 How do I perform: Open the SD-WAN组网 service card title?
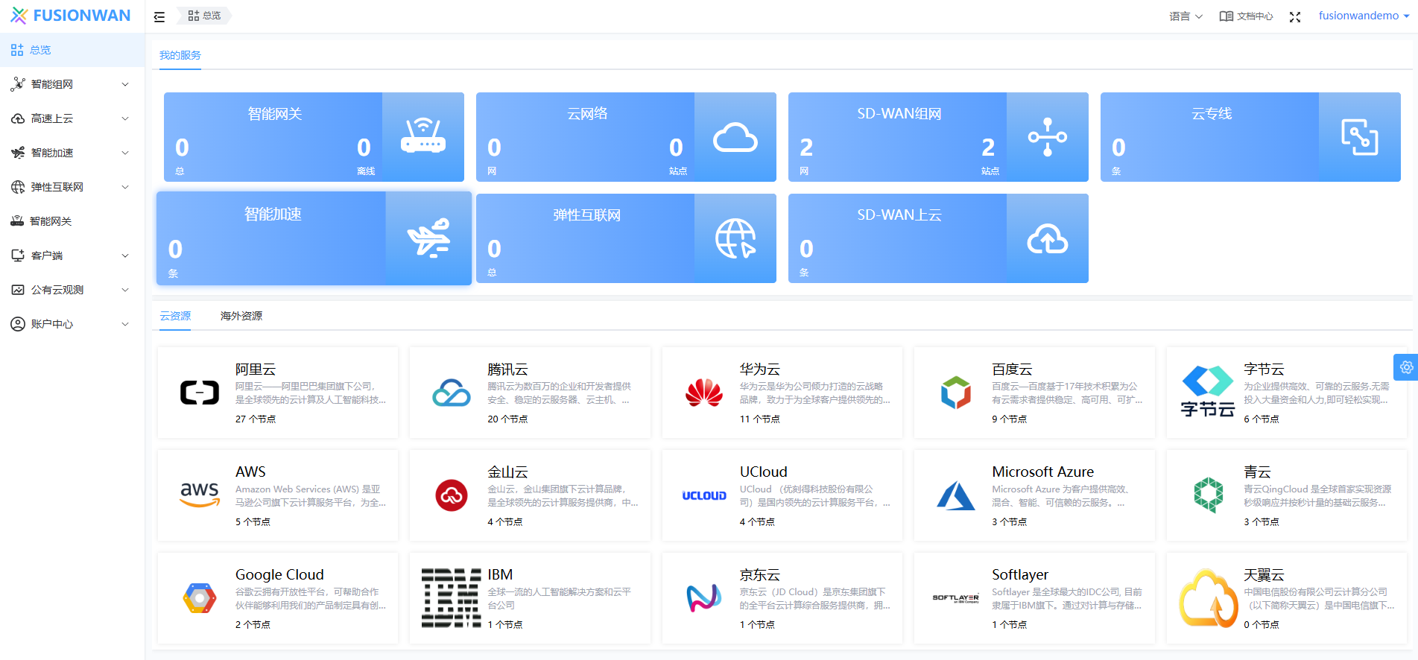899,114
